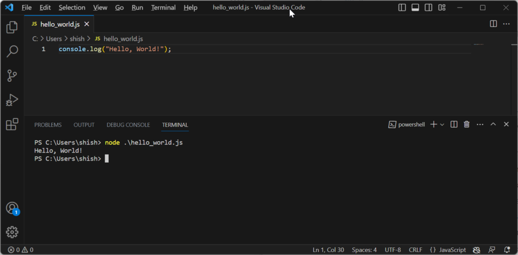Switch to the DEBUG CONSOLE panel tab

(x=128, y=125)
